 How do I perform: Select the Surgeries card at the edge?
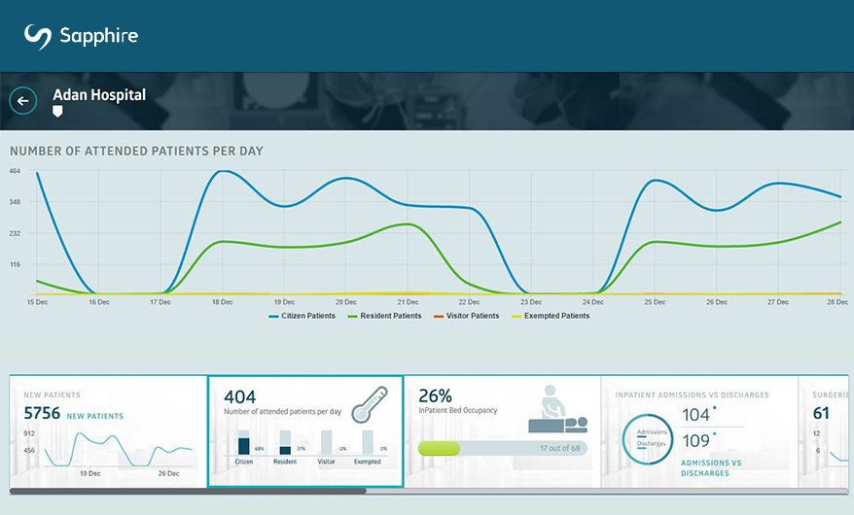824,431
